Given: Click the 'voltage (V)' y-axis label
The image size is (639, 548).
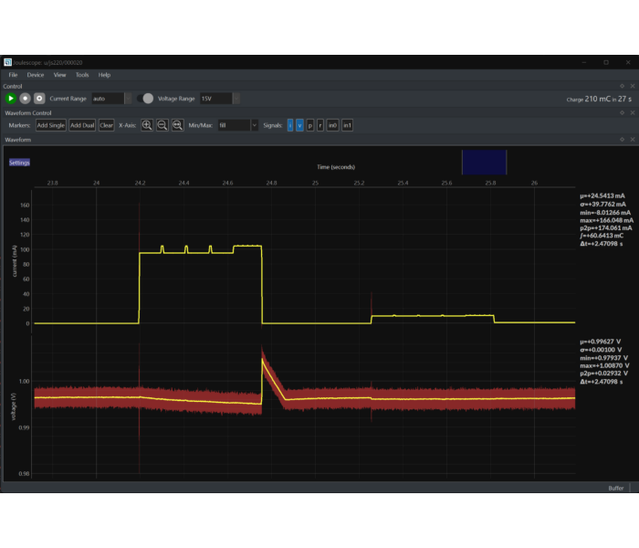Looking at the screenshot, I should [14, 406].
